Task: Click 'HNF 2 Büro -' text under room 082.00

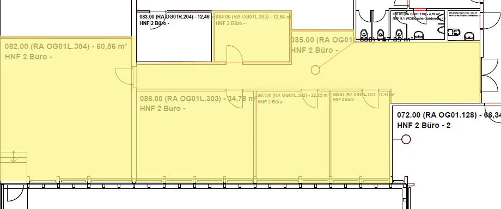Action: [28, 57]
